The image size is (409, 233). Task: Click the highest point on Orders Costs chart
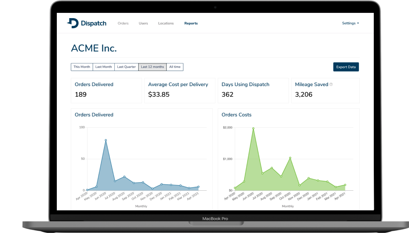[253, 128]
